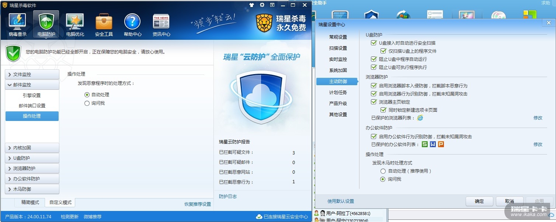Select 询问我 radio in main window

point(87,103)
